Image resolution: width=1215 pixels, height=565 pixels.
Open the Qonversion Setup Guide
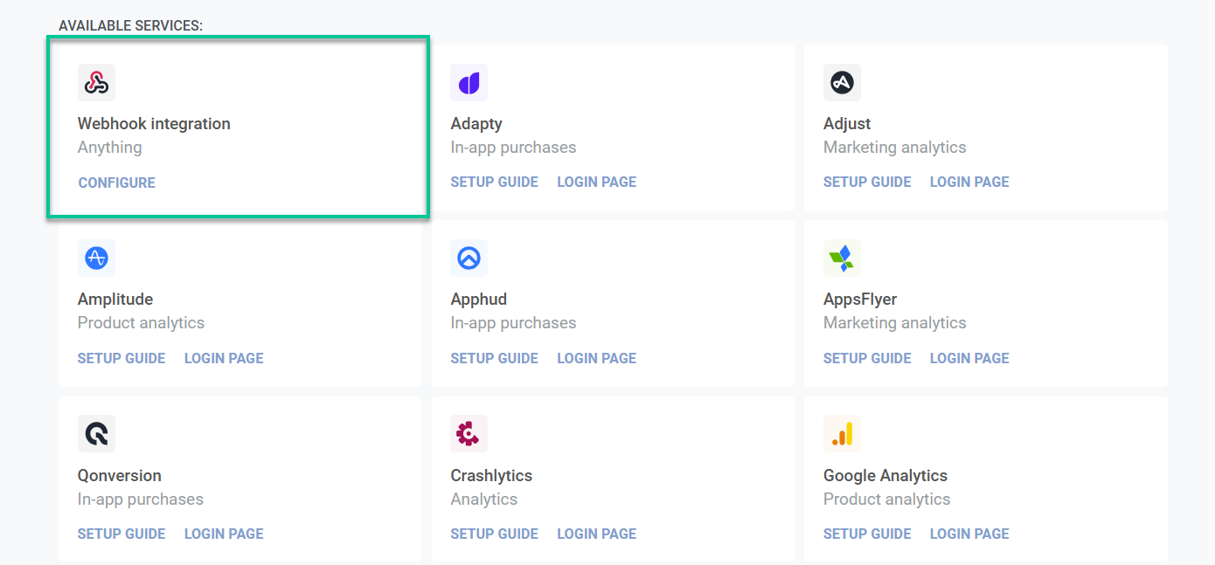(121, 534)
